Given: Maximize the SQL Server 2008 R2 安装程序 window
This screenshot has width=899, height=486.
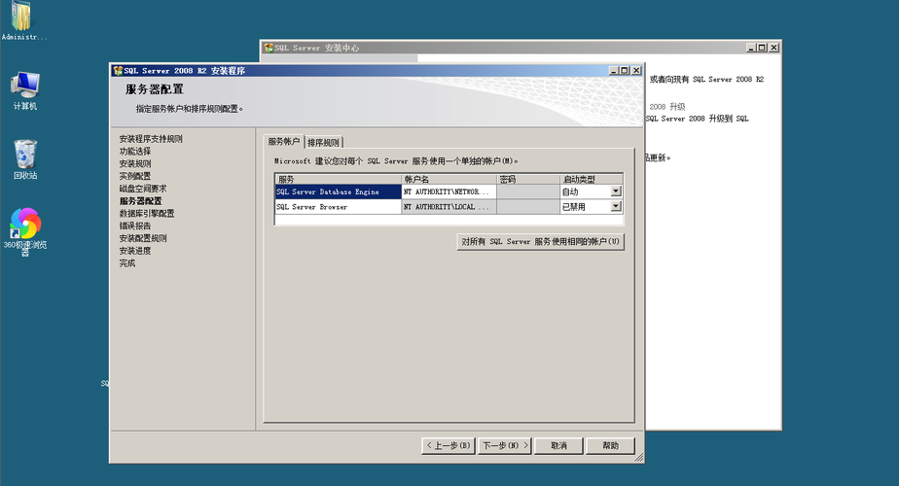Looking at the screenshot, I should click(625, 71).
